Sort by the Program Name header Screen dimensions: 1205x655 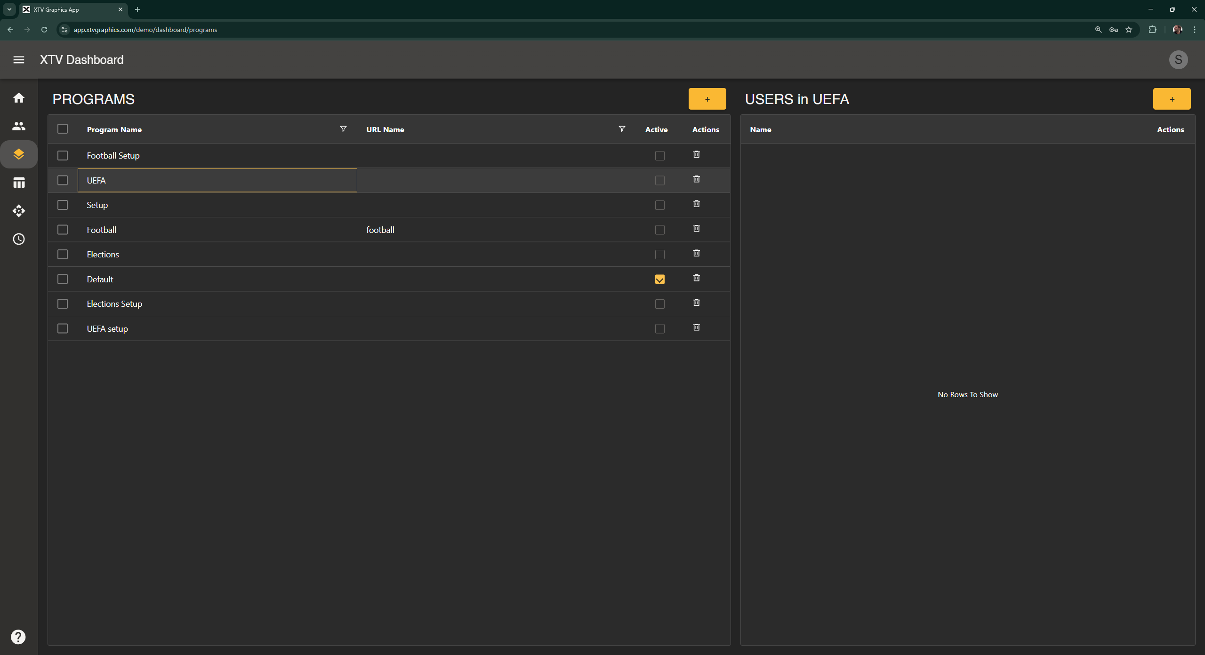(114, 130)
